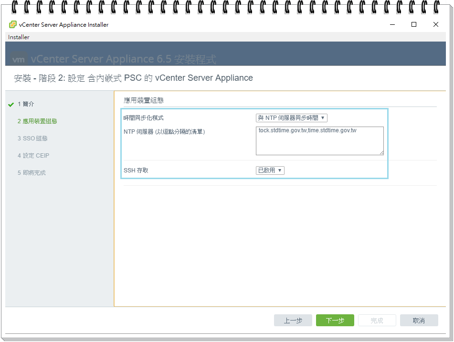Viewport: 454px width, 342px height.
Task: Go to step 3 SSO 組態
Action: (32, 139)
